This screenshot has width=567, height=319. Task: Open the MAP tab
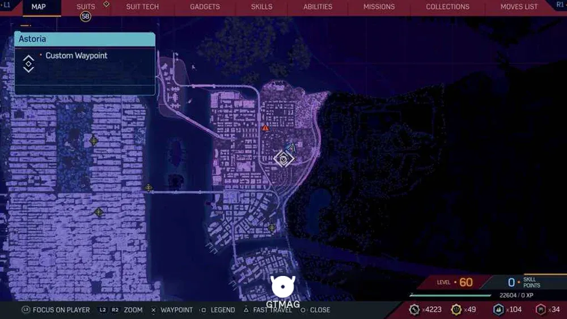pos(39,7)
